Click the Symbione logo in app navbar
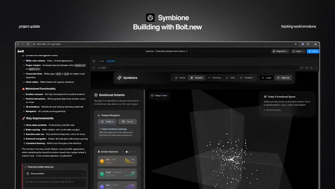 pyautogui.click(x=127, y=77)
